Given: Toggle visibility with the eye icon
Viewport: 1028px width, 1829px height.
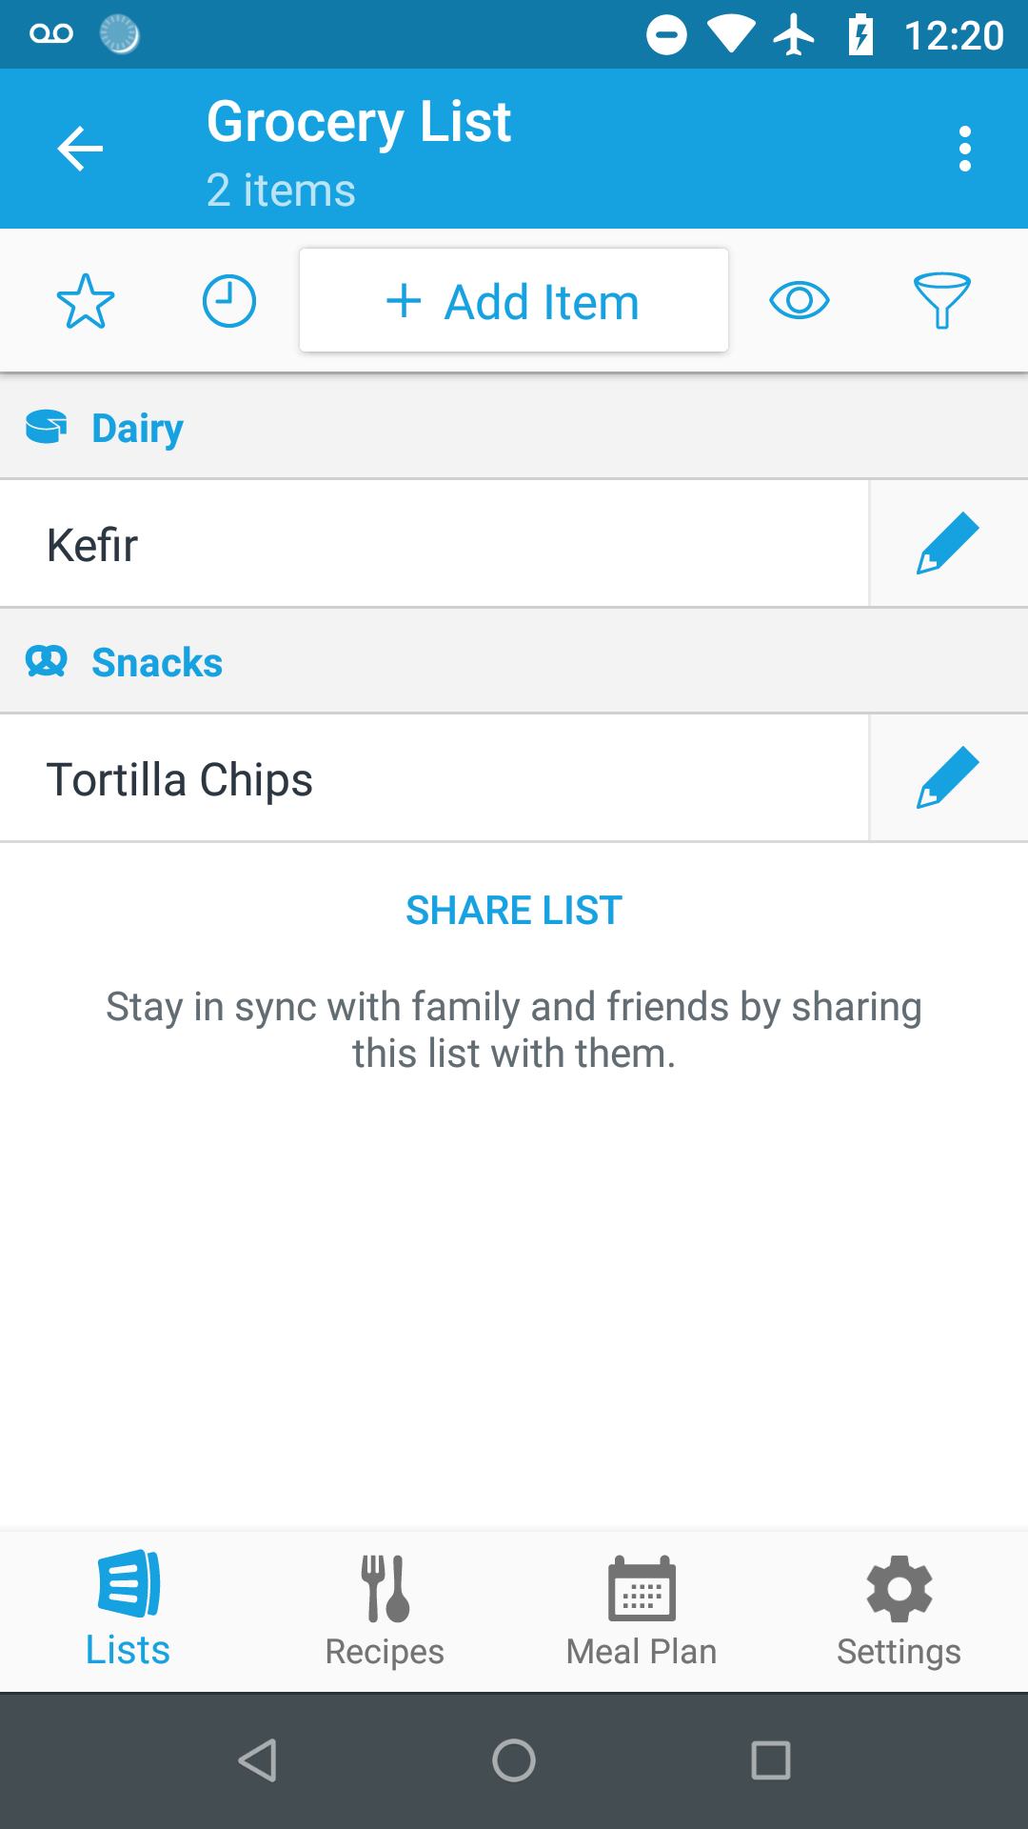Looking at the screenshot, I should pyautogui.click(x=800, y=301).
